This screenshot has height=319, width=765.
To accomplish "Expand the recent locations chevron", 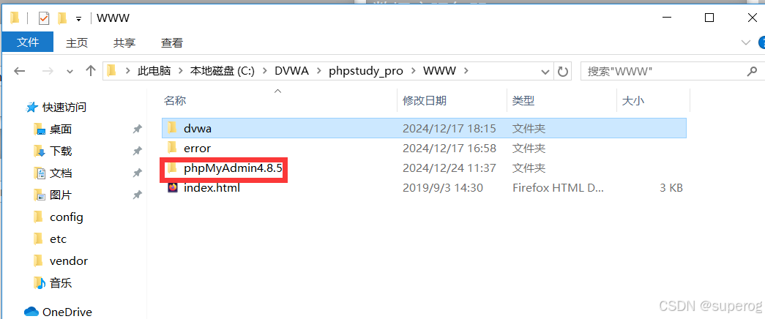I will coord(70,72).
